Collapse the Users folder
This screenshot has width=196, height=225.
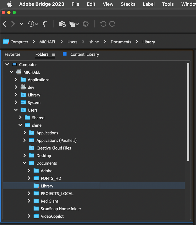coord(16,110)
